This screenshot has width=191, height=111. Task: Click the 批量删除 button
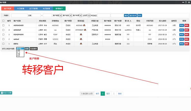pos(34,48)
